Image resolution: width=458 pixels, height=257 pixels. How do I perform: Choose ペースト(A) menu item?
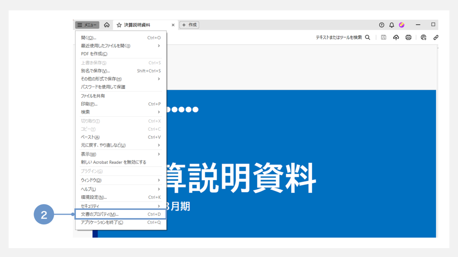click(x=121, y=137)
